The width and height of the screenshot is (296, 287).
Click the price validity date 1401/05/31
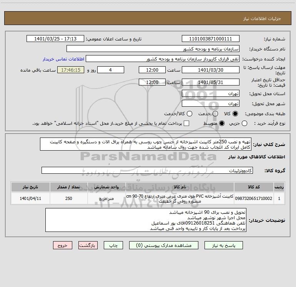[211, 82]
